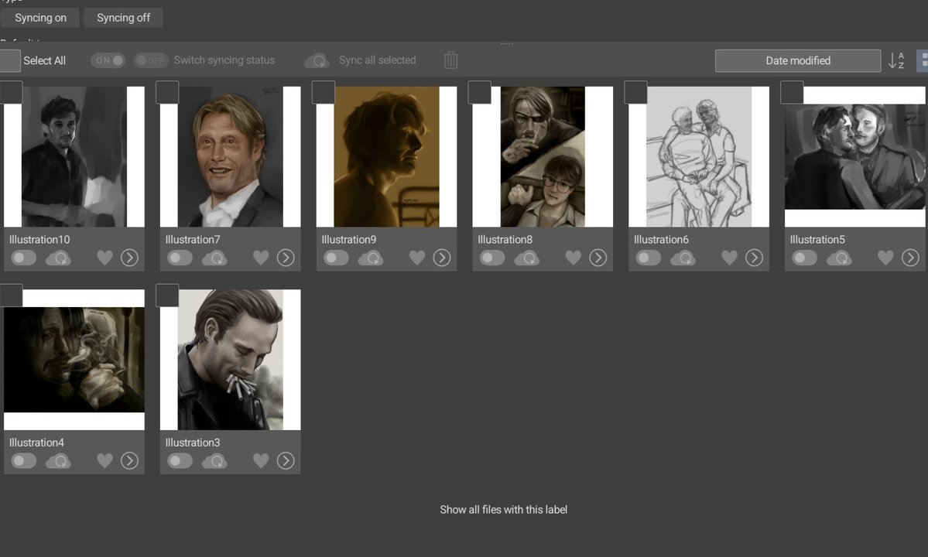Toggle sync switch for Illustration6

pos(649,258)
